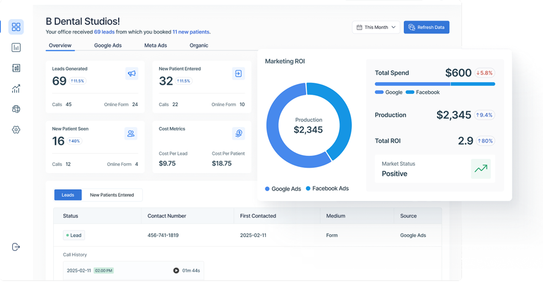Select the New Patients Entered tab

click(x=112, y=195)
